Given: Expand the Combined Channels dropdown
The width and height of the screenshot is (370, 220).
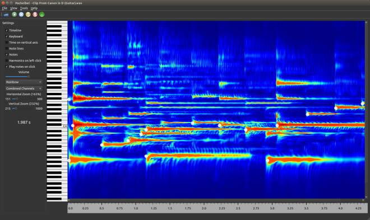Looking at the screenshot, I should 24,88.
